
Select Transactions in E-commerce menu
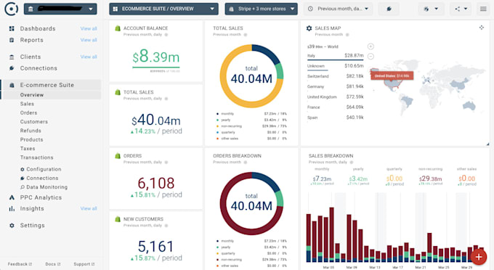37,157
